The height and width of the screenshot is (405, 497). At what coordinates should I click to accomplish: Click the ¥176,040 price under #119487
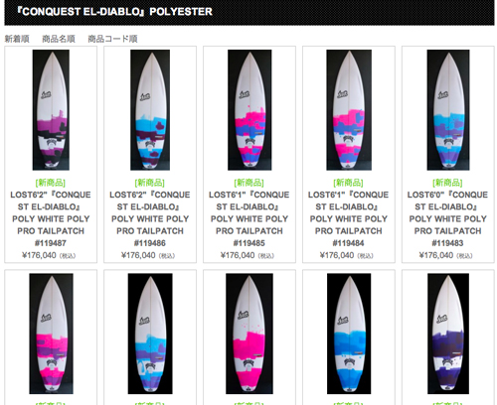tap(39, 255)
